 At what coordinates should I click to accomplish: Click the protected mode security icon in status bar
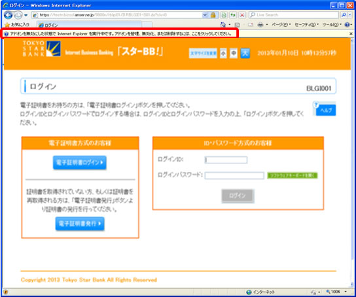pyautogui.click(x=314, y=292)
